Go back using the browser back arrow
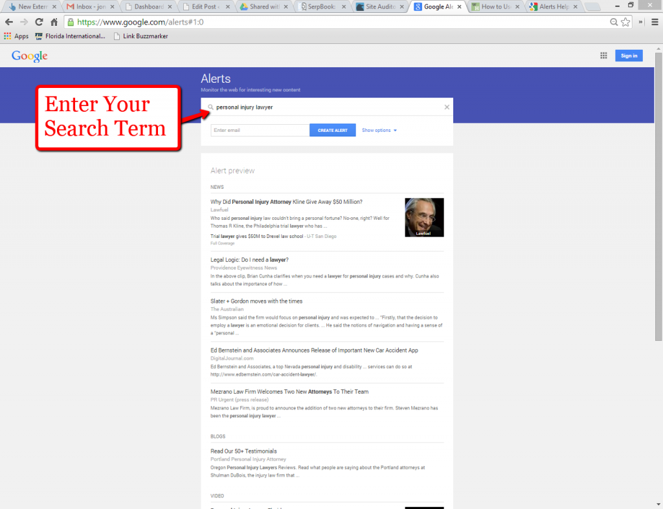The image size is (663, 509). pos(9,22)
